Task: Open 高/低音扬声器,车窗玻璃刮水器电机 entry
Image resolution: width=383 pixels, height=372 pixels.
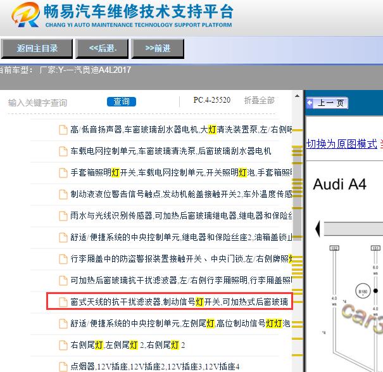Action: coord(181,129)
